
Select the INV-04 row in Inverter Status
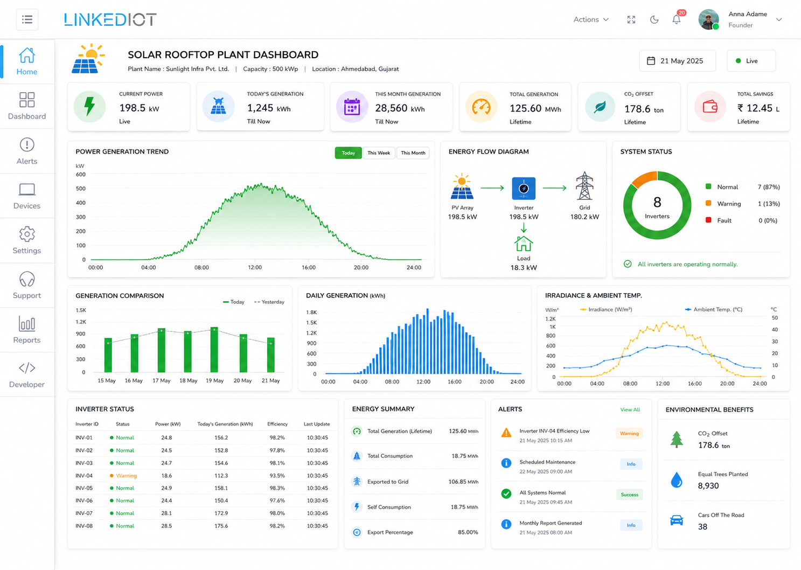tap(202, 476)
